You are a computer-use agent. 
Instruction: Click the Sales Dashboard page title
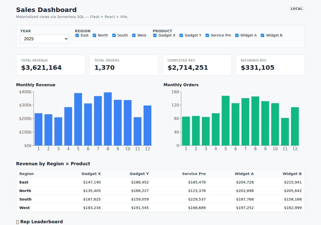click(x=46, y=10)
